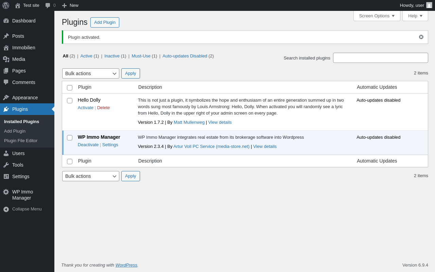
Task: Click the Appearance paintbrush icon
Action: coord(6,98)
